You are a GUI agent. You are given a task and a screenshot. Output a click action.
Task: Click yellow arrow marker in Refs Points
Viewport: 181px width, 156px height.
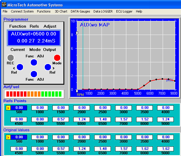point(8,108)
